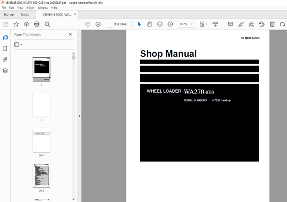Print the document using printer icon
The image size is (287, 202).
(x=37, y=24)
